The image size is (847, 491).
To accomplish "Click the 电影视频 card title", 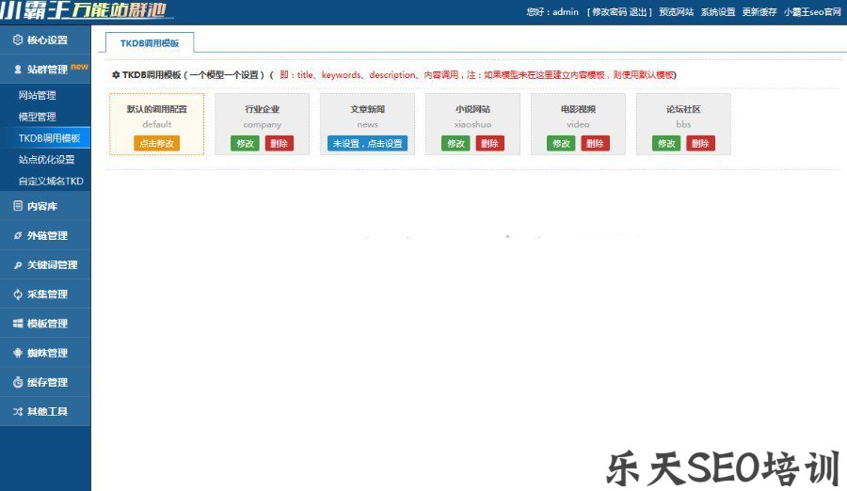I will point(578,109).
